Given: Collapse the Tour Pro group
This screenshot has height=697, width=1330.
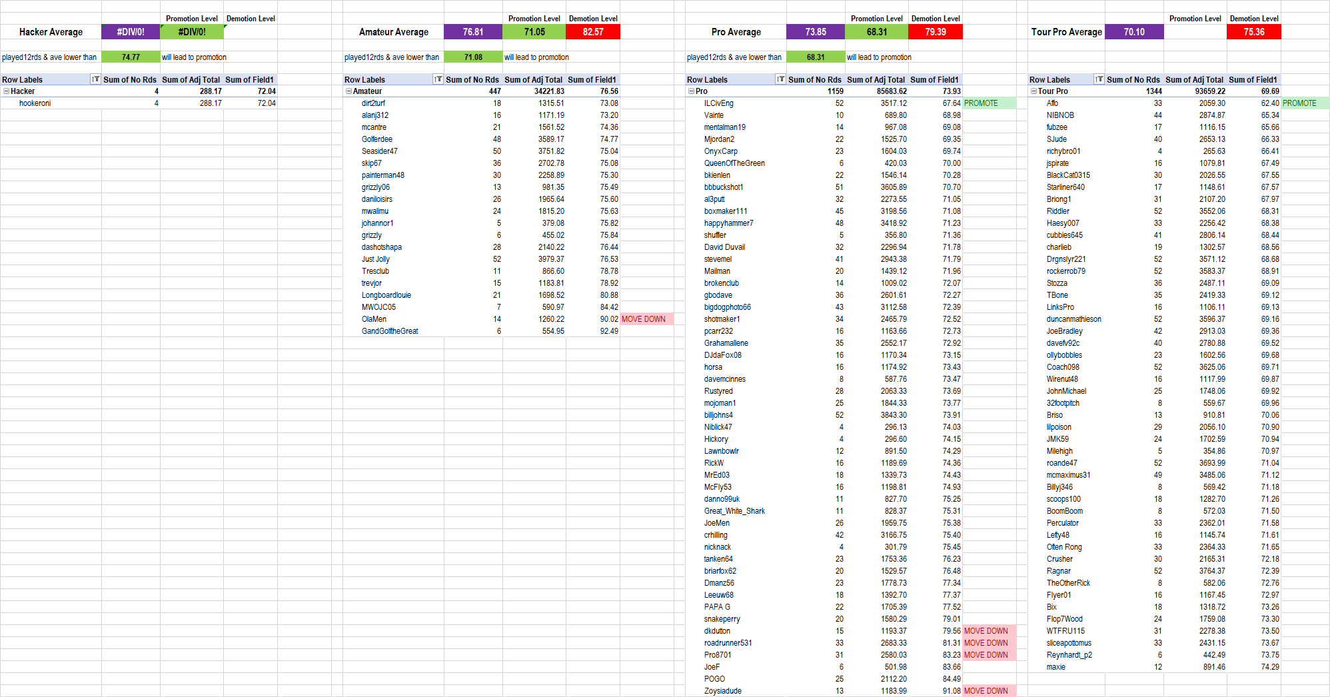Looking at the screenshot, I should [1033, 91].
